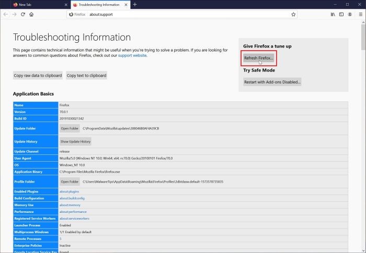Open the about:memory link
The width and height of the screenshot is (366, 253).
coord(70,205)
